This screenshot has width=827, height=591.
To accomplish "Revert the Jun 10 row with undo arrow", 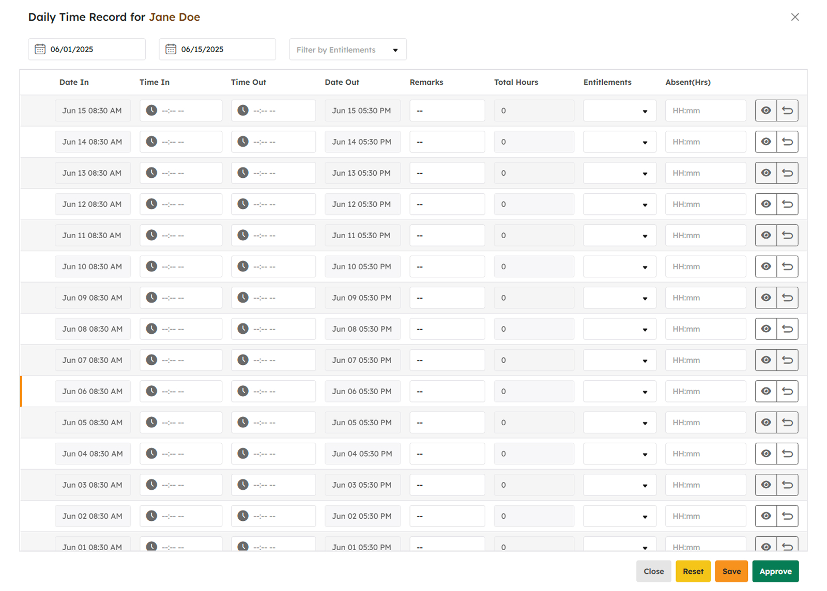I will [787, 267].
